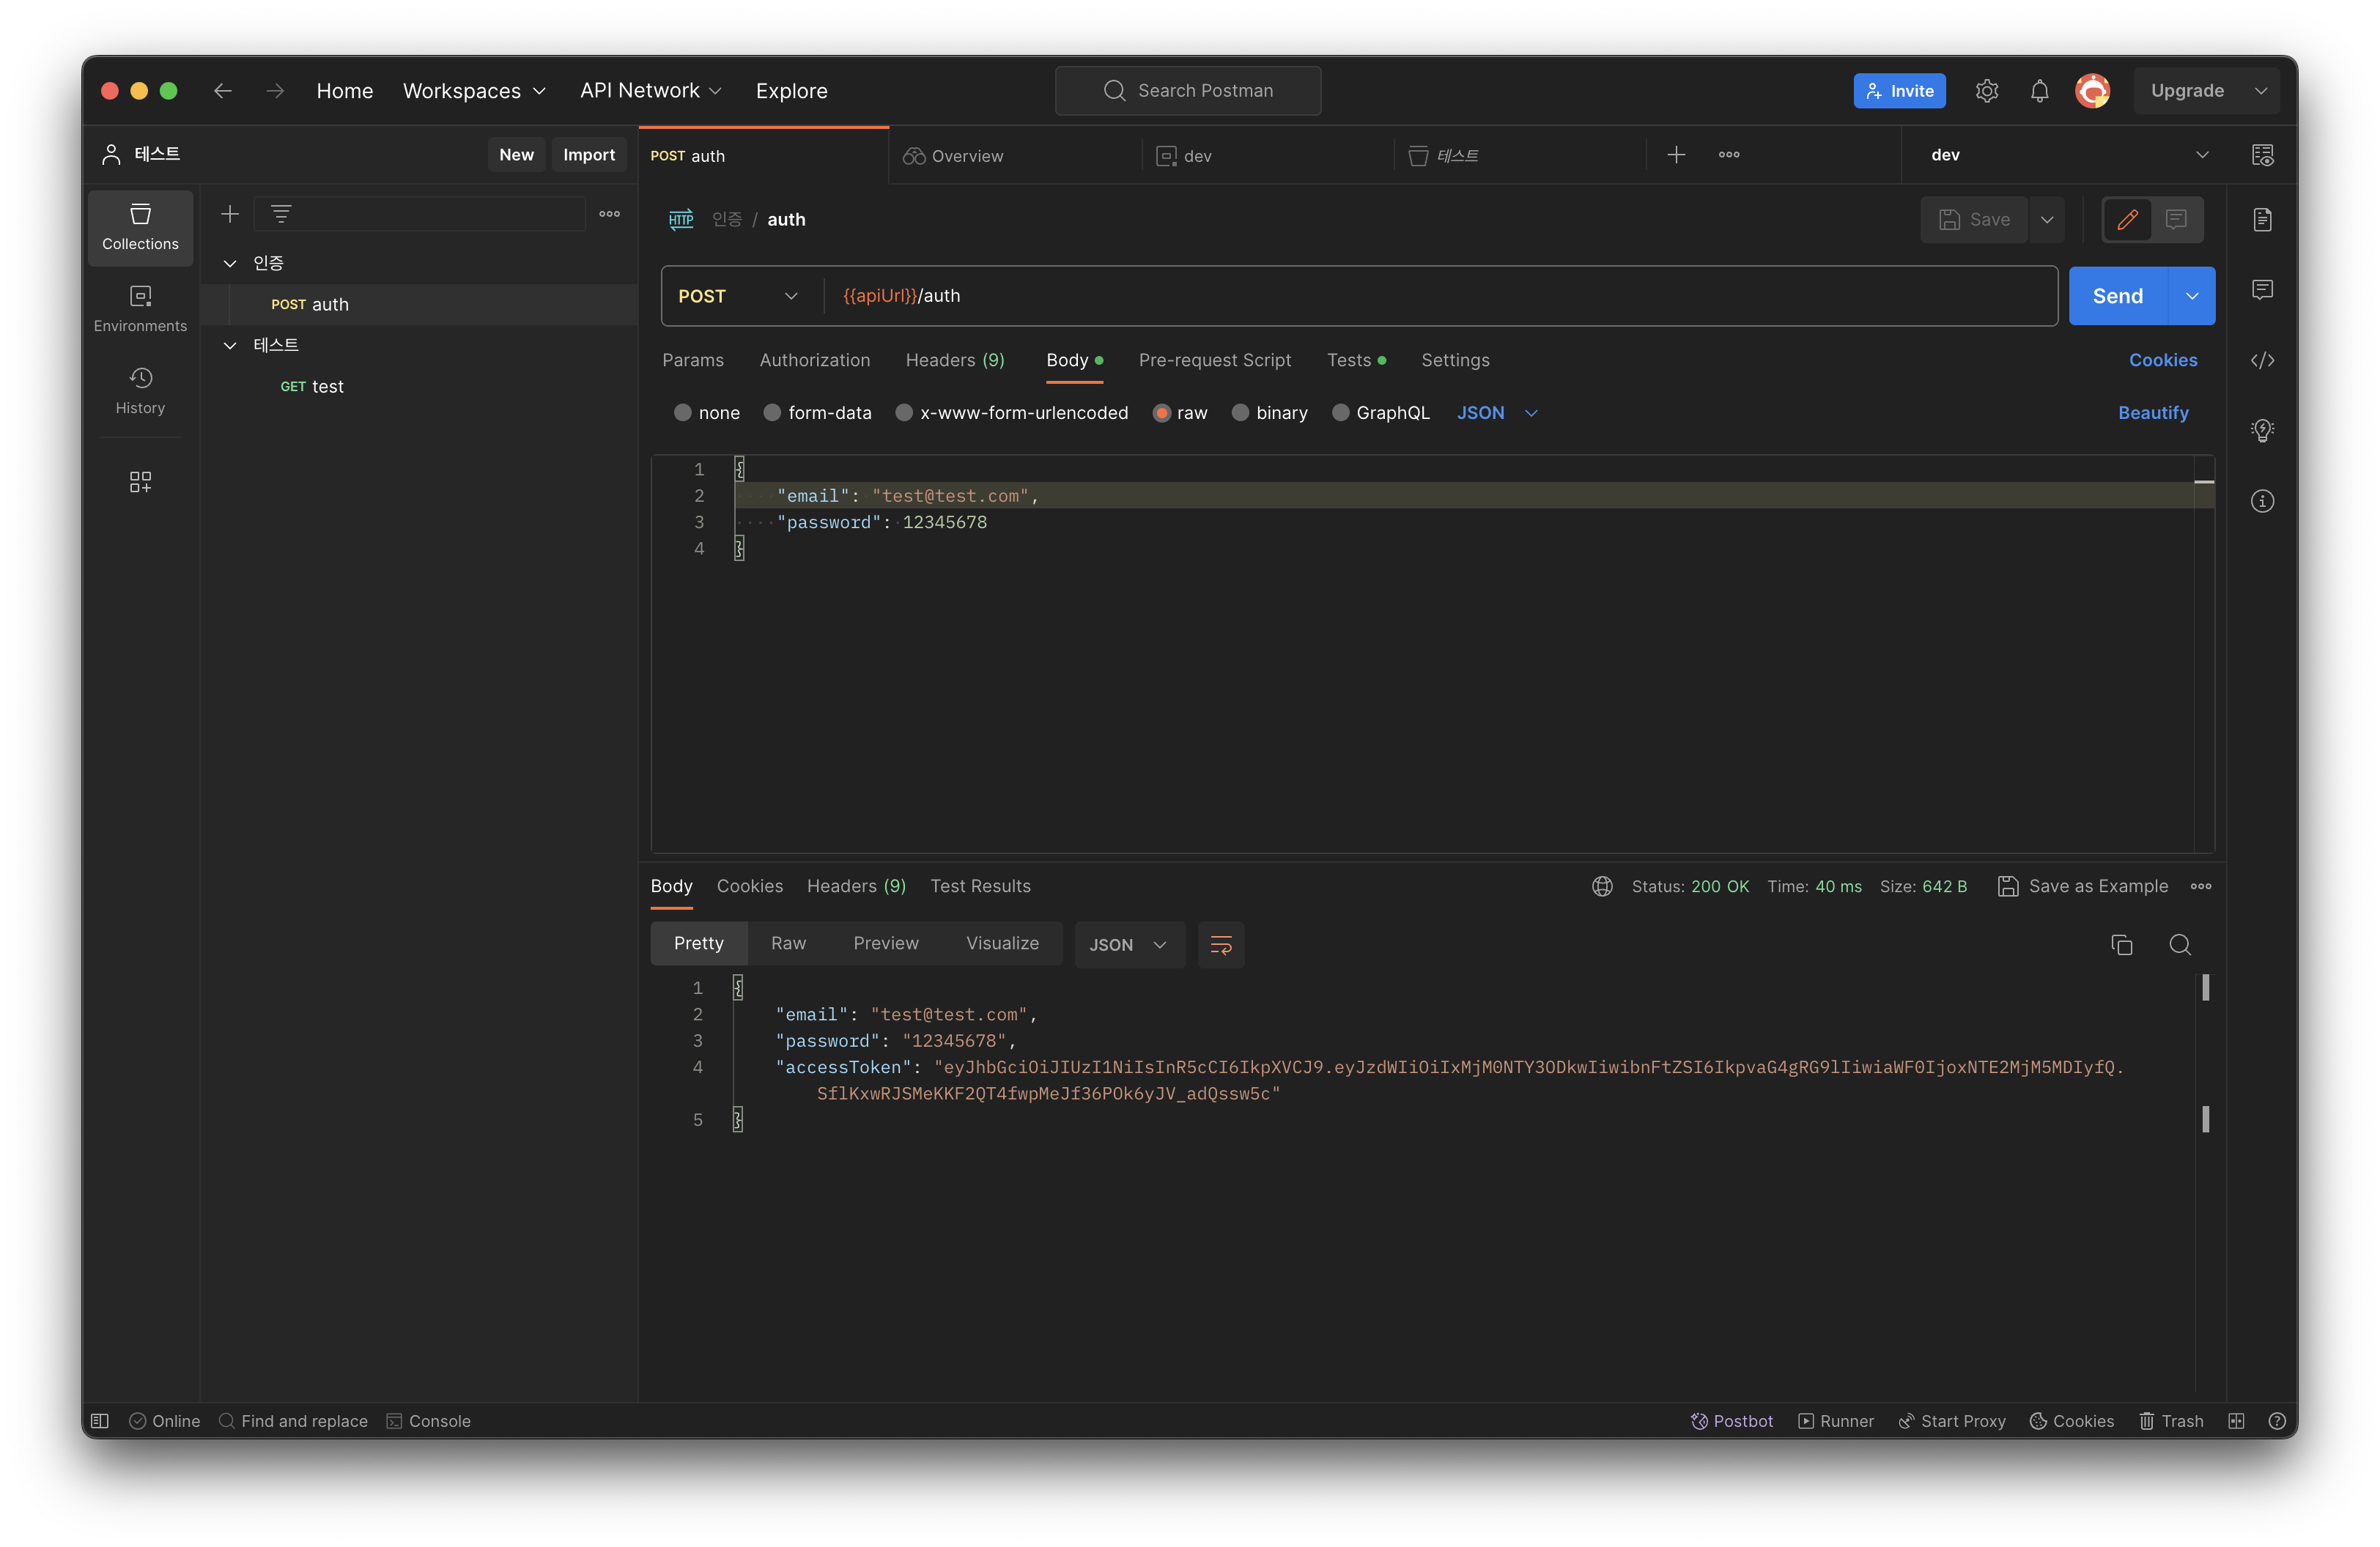This screenshot has height=1547, width=2380.
Task: Open the History sidebar panel
Action: (x=140, y=390)
